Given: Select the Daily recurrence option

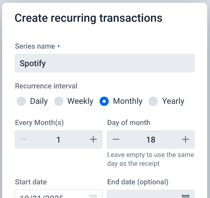Looking at the screenshot, I should [x=21, y=101].
